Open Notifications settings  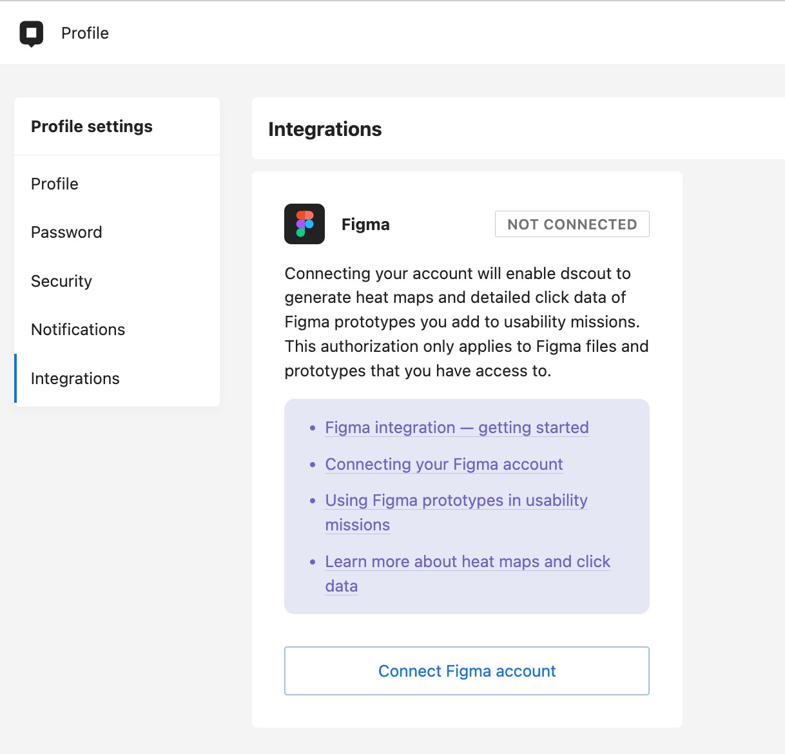(77, 329)
